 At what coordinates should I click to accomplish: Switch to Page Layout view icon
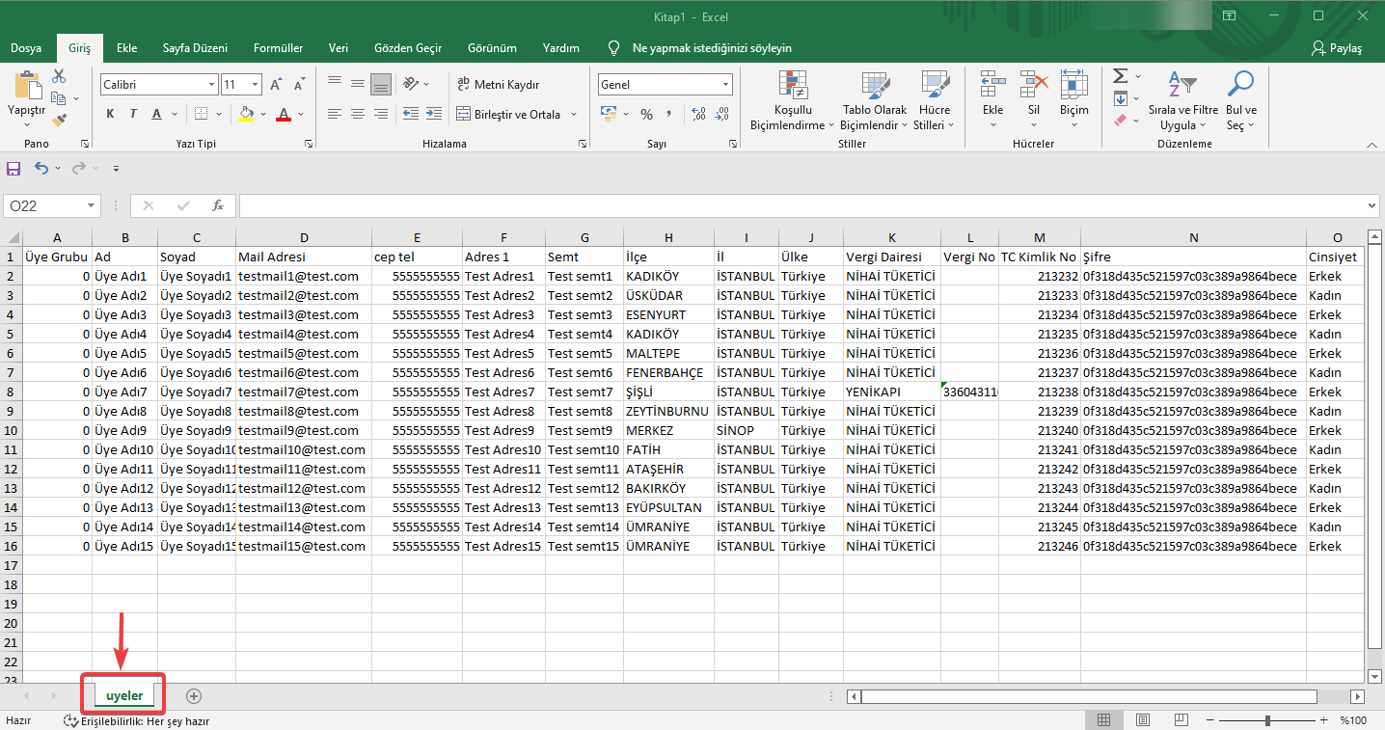pyautogui.click(x=1142, y=720)
